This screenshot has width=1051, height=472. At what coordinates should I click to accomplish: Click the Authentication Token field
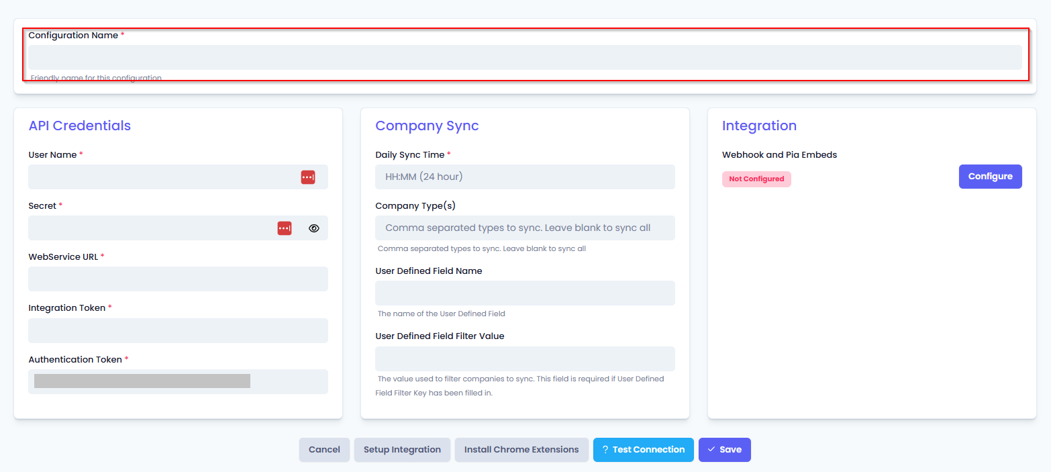pyautogui.click(x=178, y=381)
